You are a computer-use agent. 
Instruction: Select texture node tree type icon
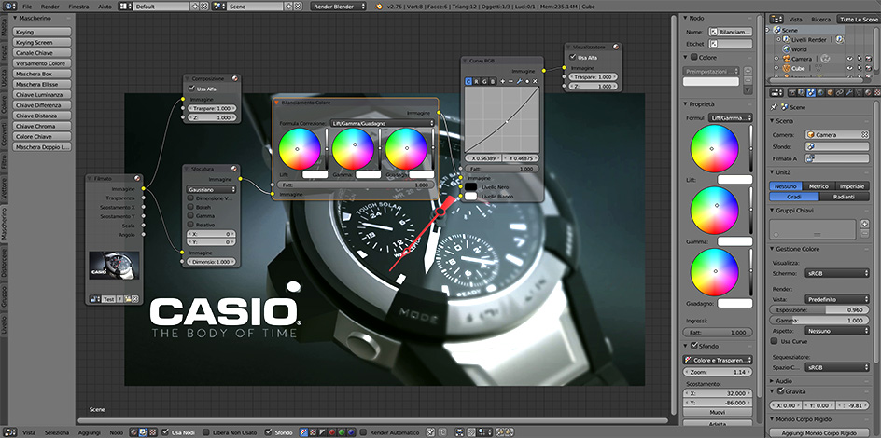click(x=152, y=432)
